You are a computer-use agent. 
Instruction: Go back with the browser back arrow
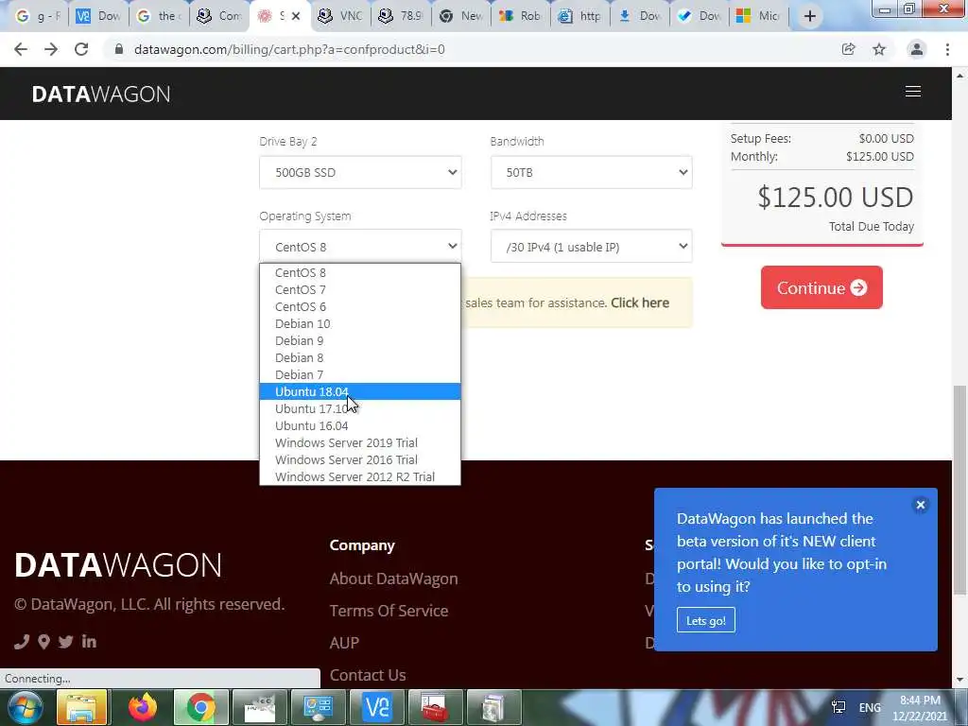pos(21,49)
